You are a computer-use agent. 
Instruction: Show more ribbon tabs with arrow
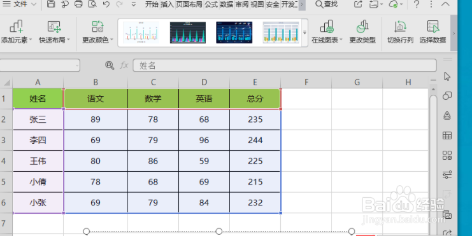(302, 4)
